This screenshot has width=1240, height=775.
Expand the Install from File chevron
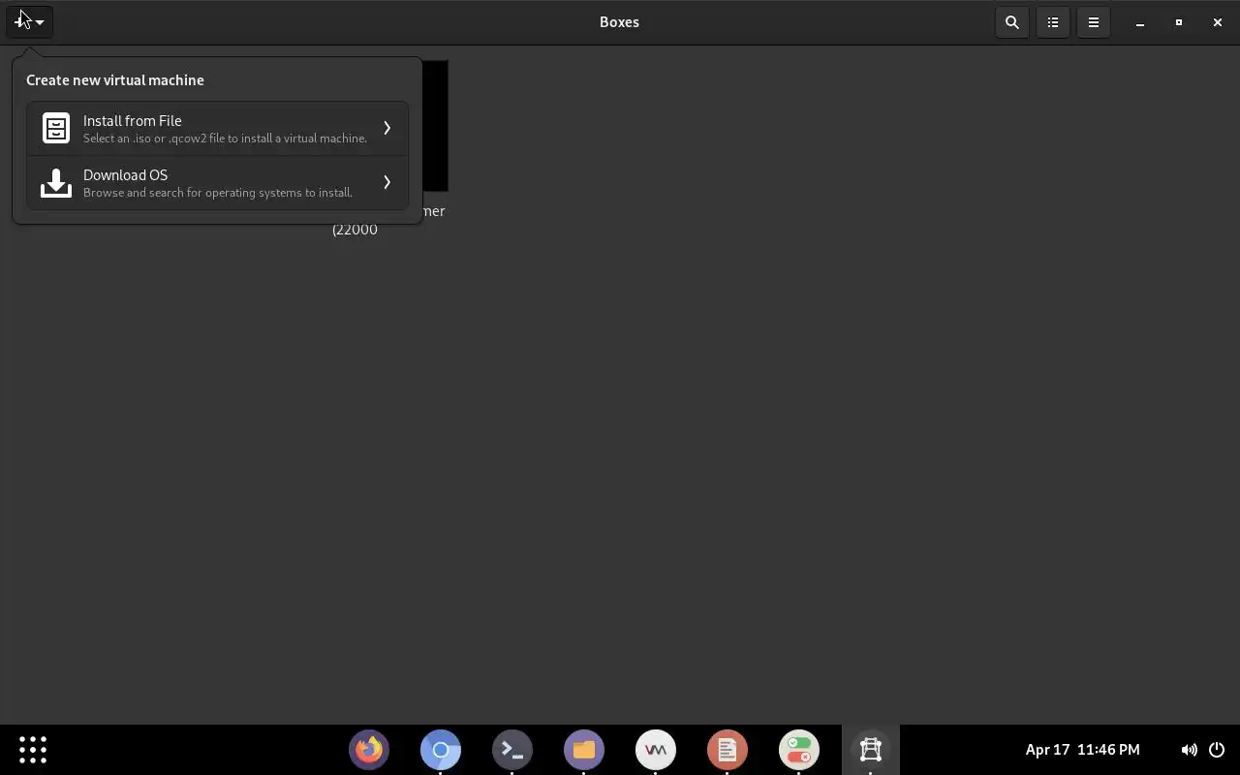(387, 128)
